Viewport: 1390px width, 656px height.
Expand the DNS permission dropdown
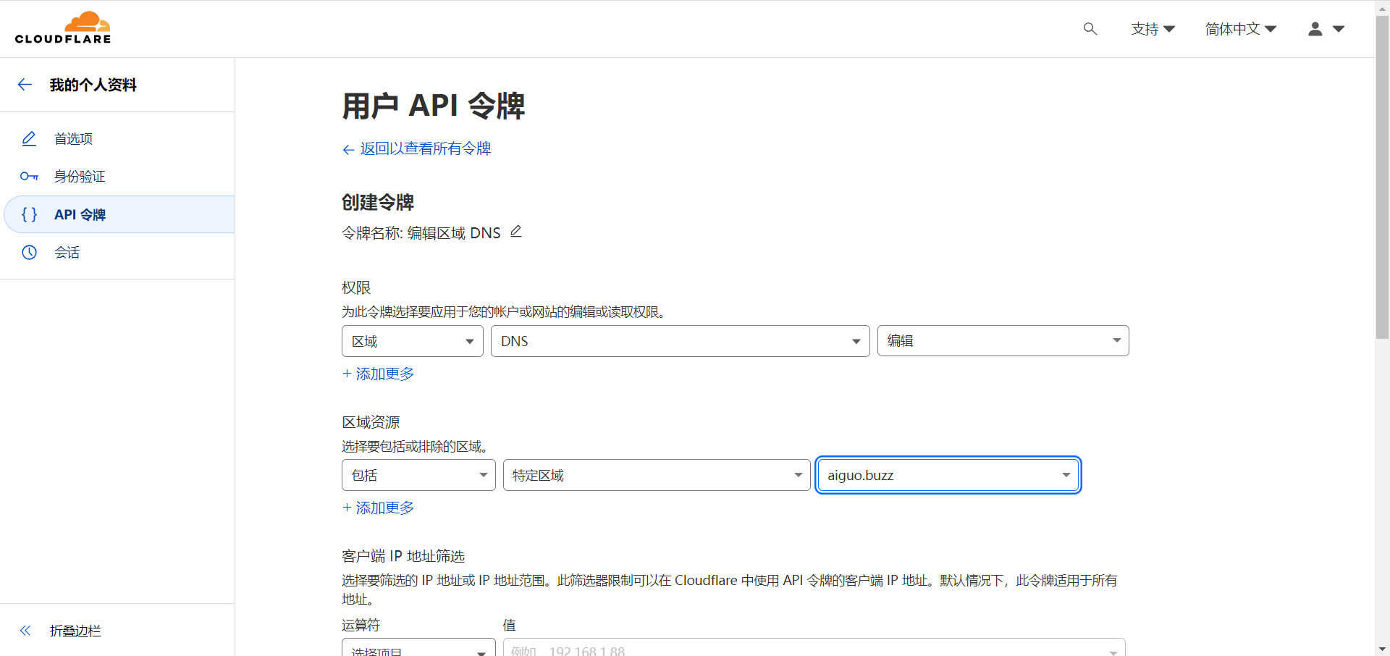tap(680, 341)
